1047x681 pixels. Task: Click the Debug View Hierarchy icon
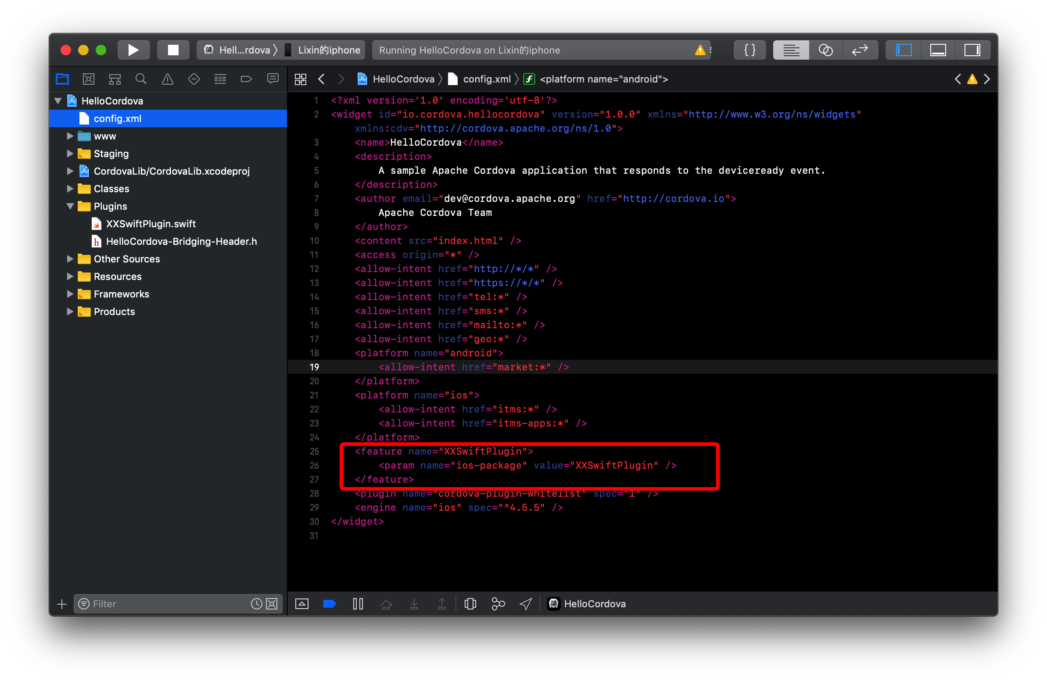tap(470, 604)
